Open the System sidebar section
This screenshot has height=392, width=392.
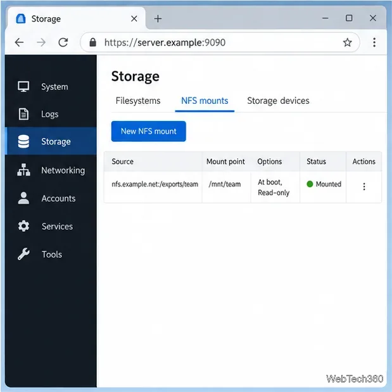(x=51, y=87)
